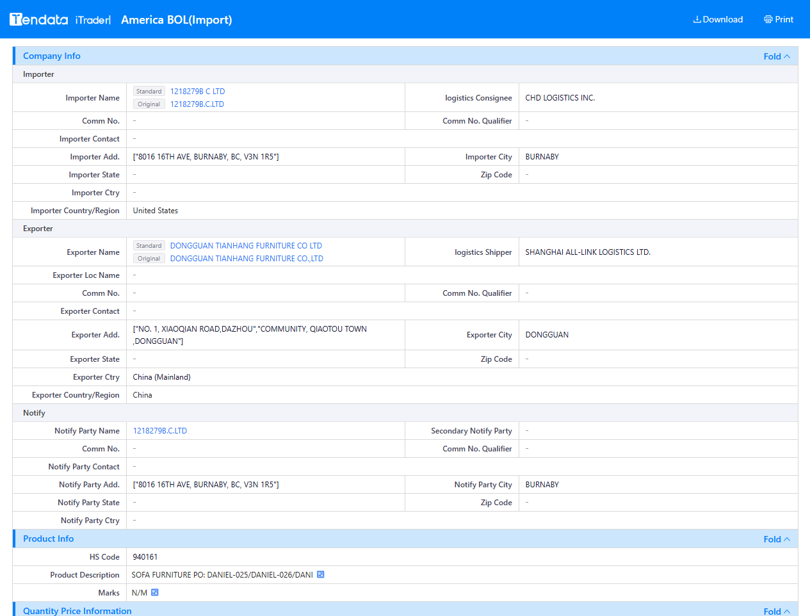Click the Company Info section header
The height and width of the screenshot is (616, 810).
(52, 56)
